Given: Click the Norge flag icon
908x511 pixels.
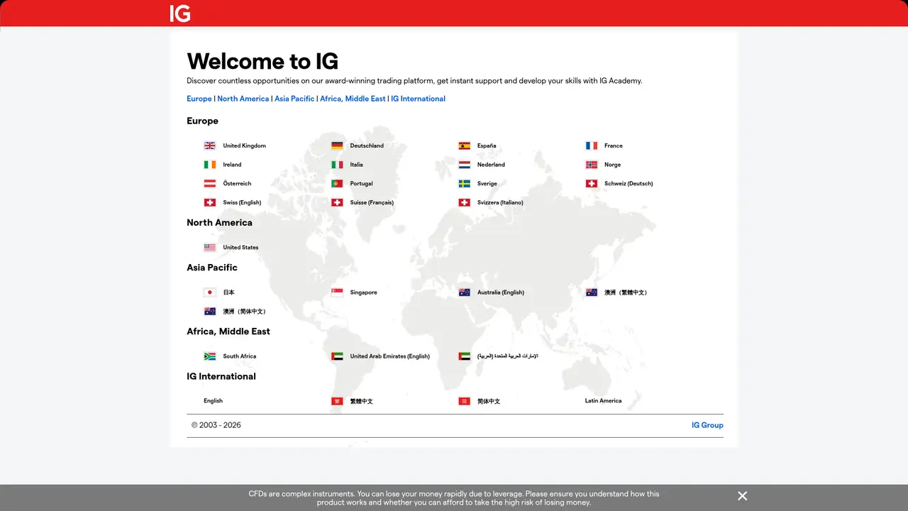Looking at the screenshot, I should point(592,165).
